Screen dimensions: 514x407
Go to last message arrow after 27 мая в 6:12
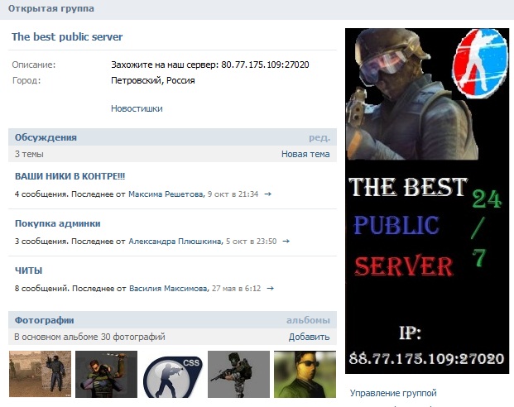pos(271,289)
